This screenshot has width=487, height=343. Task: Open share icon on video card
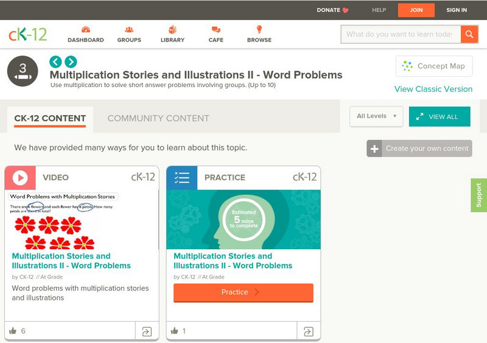tap(147, 331)
